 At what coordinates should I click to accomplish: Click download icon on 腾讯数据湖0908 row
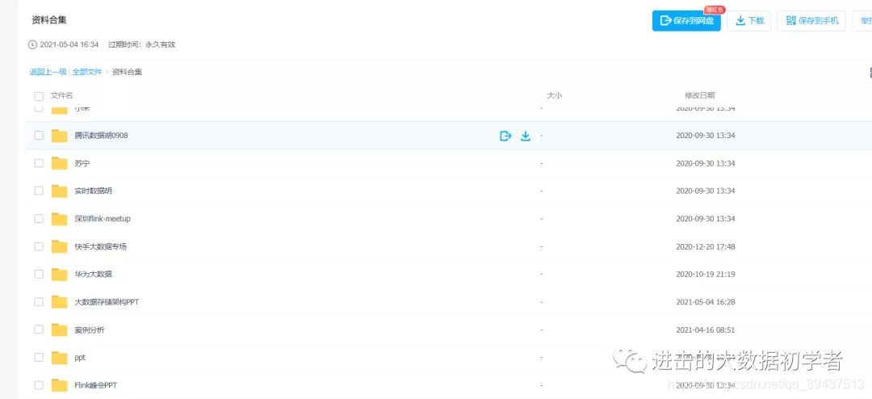click(526, 136)
